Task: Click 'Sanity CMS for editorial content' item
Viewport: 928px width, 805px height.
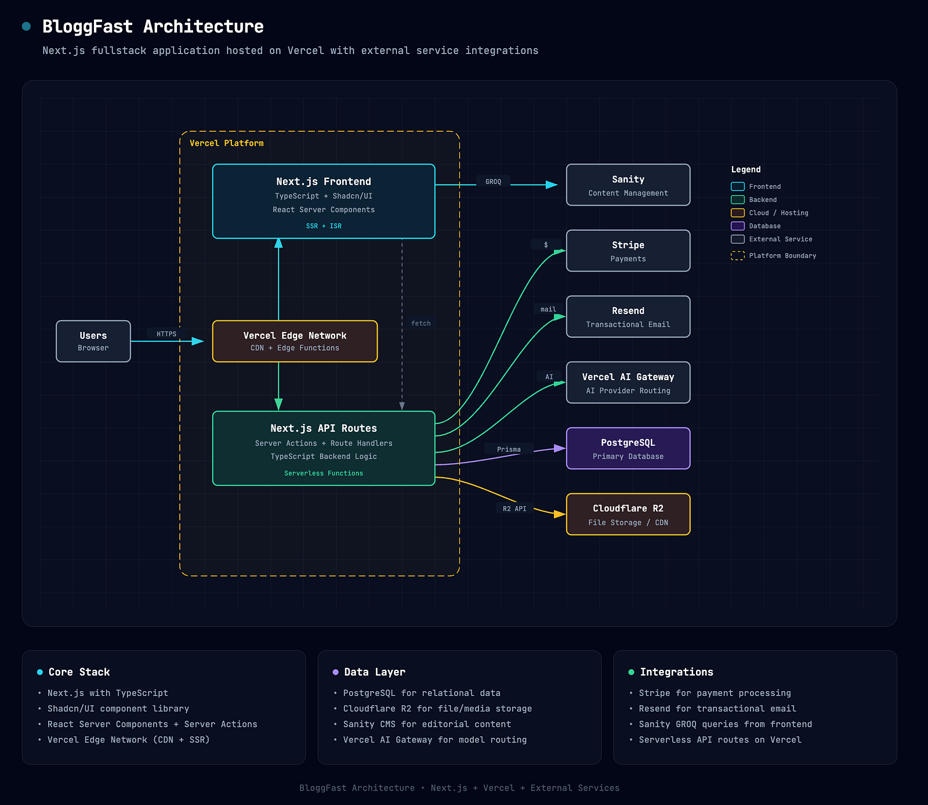Action: click(427, 724)
